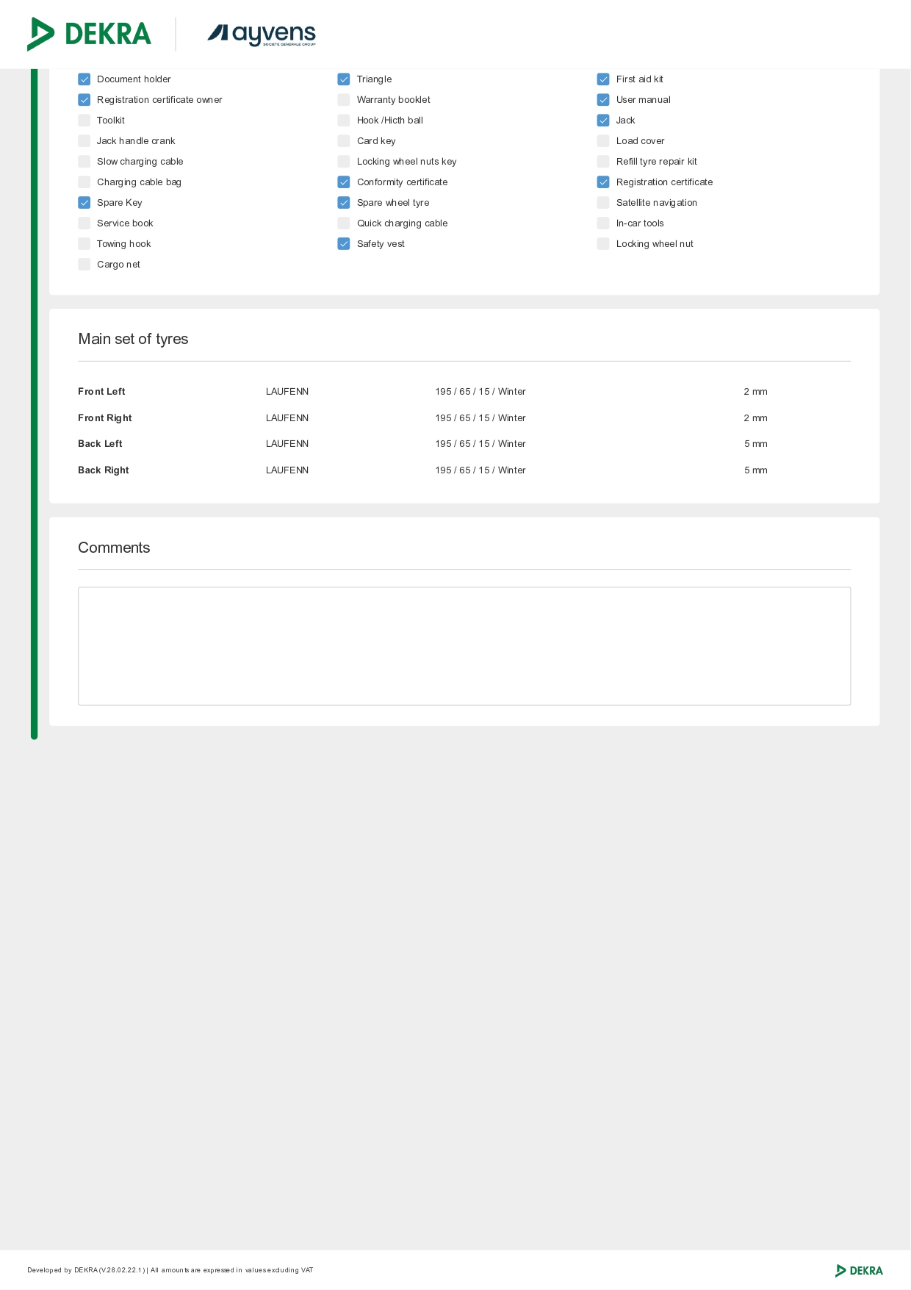Check the Cargo net checkbox
Screen dimensions: 911x1290
84,265
